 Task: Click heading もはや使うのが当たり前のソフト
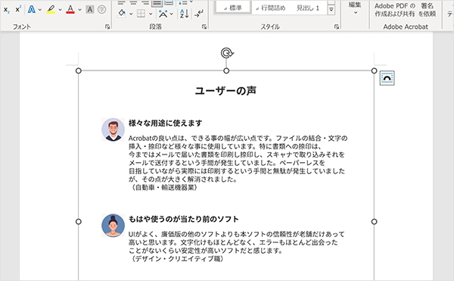[184, 219]
